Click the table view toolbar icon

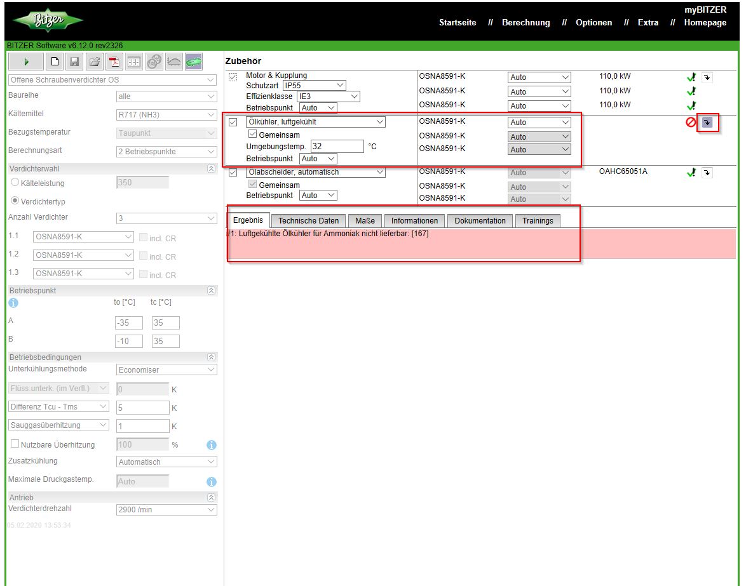(134, 62)
